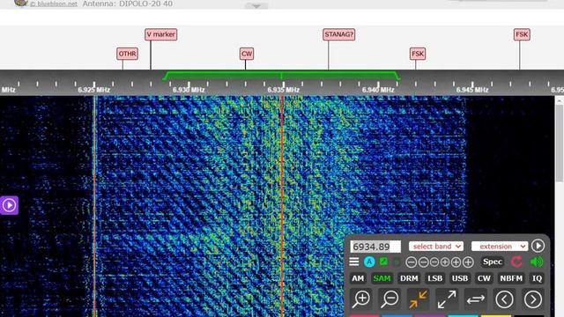Click the circled play button beside extension
Image resolution: width=564 pixels, height=317 pixels.
538,246
